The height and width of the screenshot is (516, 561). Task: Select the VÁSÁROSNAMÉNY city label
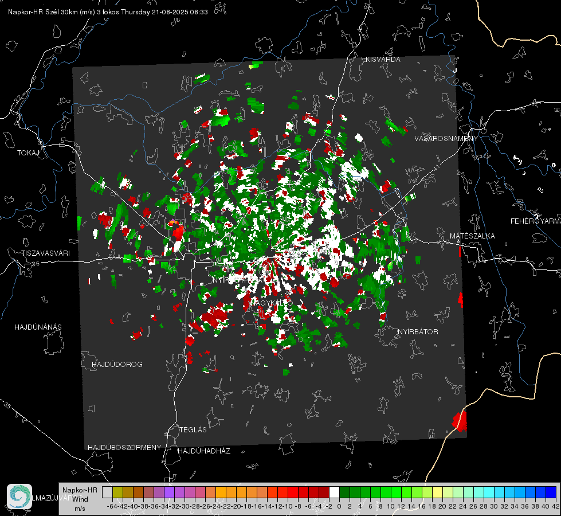[446, 139]
